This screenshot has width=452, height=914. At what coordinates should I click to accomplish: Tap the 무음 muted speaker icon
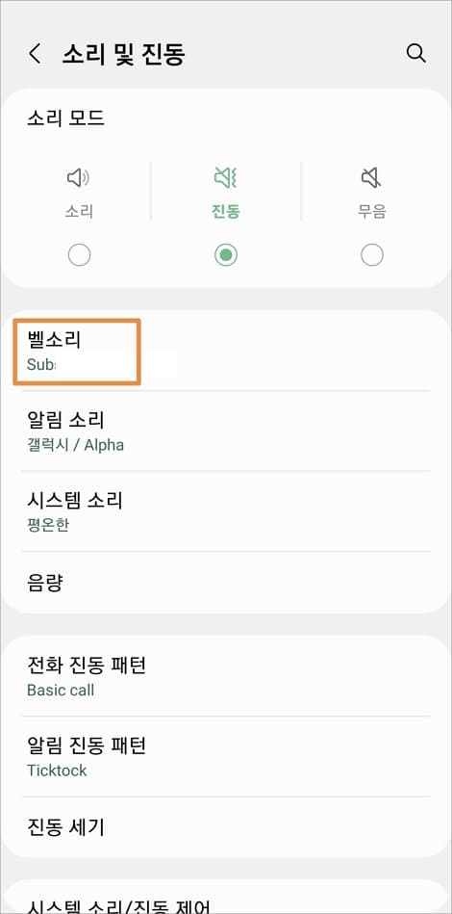pos(372,178)
